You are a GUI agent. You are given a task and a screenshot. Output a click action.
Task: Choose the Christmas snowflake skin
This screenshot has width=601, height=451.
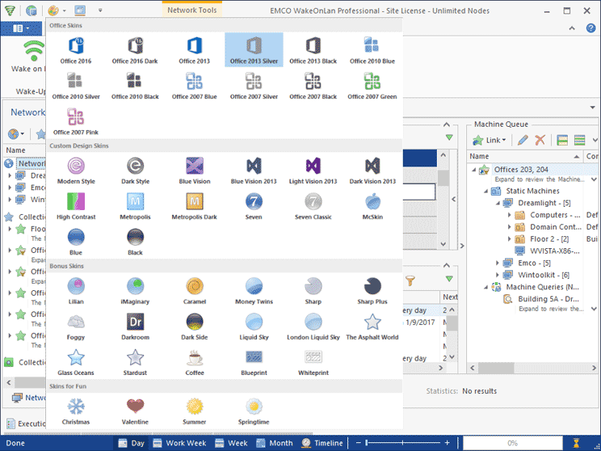click(75, 410)
